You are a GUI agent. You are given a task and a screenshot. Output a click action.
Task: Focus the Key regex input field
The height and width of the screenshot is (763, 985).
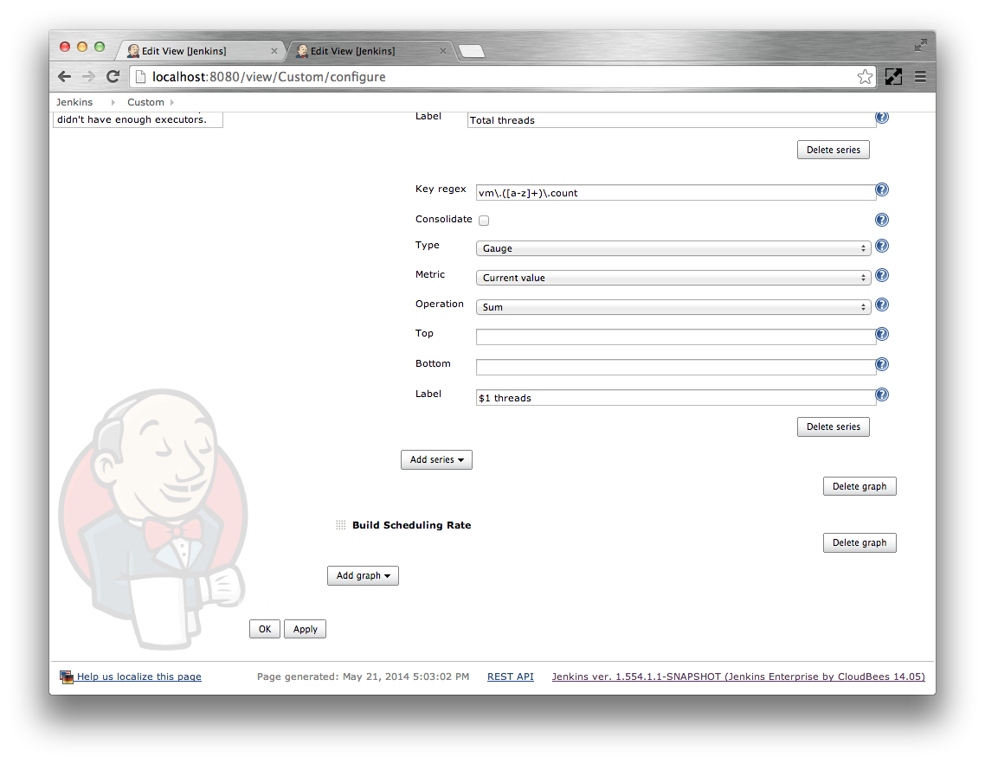tap(676, 193)
